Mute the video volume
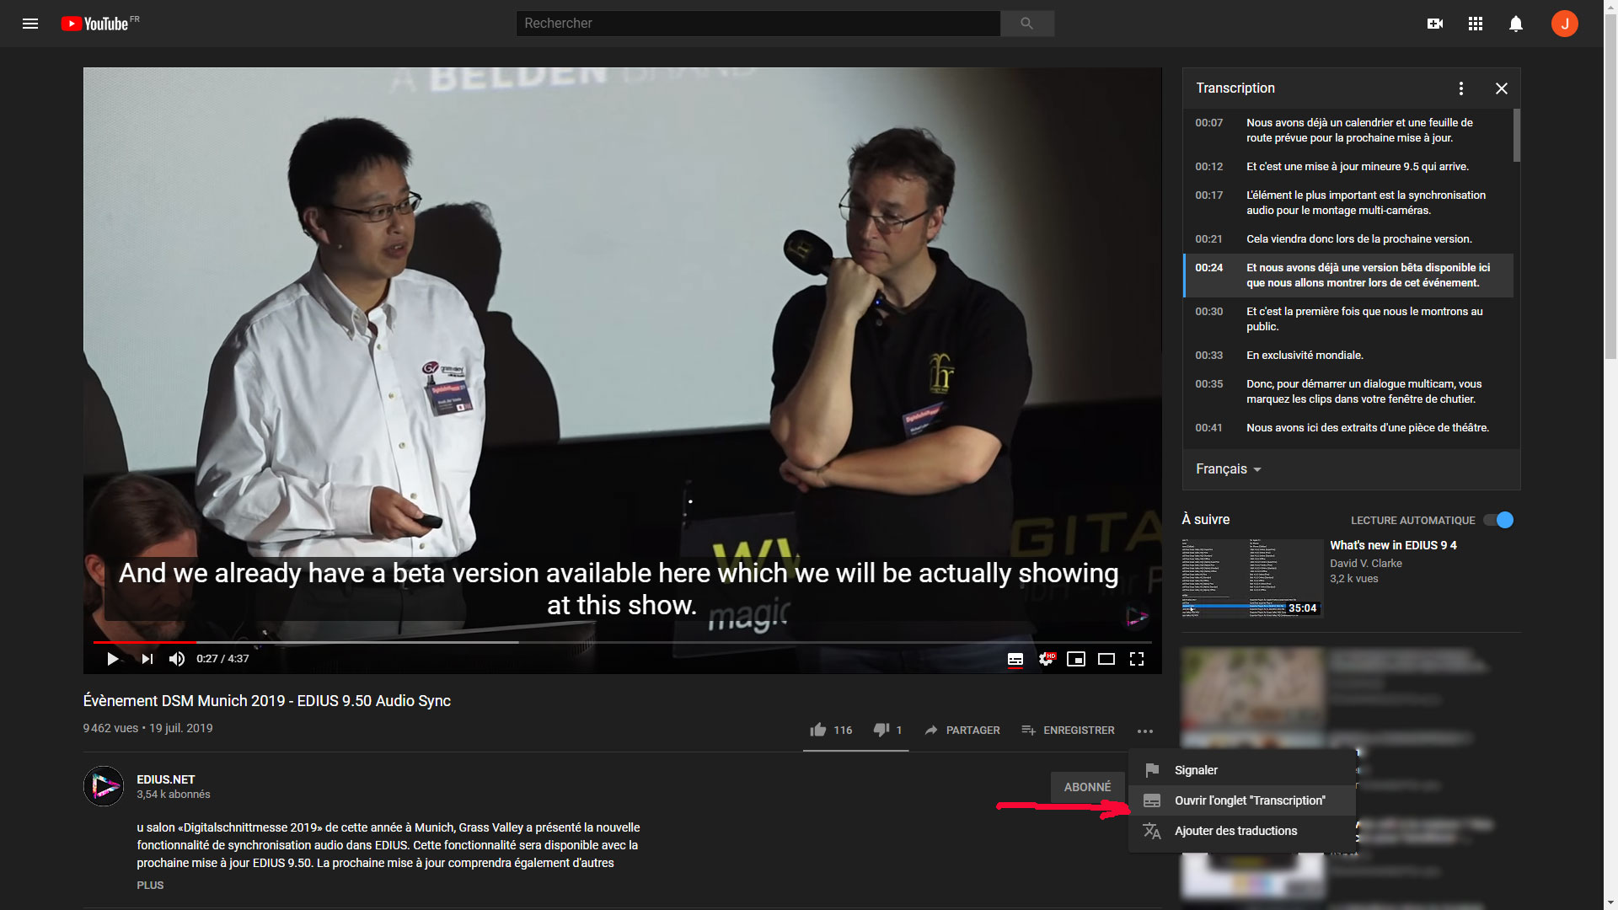The height and width of the screenshot is (910, 1618). tap(176, 659)
